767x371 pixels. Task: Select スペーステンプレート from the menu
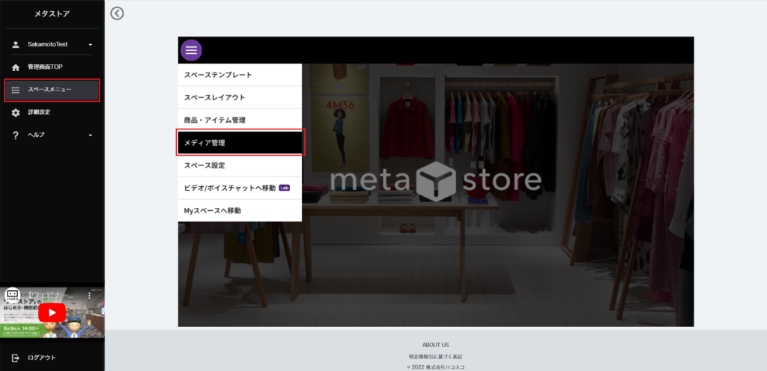[x=240, y=76]
